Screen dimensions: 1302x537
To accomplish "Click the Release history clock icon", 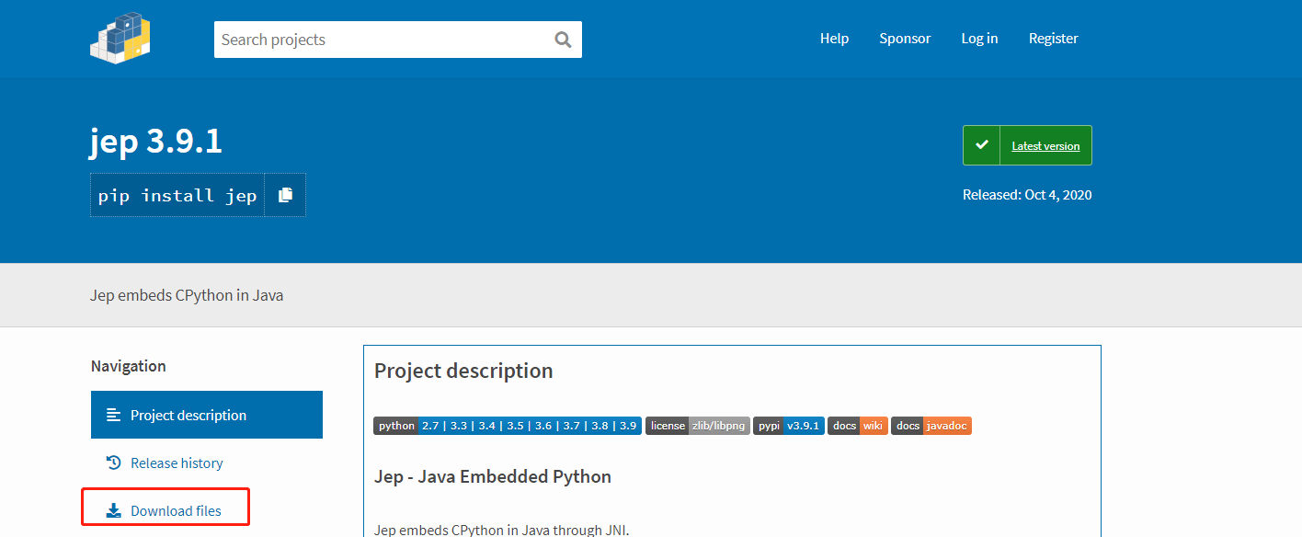I will (114, 463).
